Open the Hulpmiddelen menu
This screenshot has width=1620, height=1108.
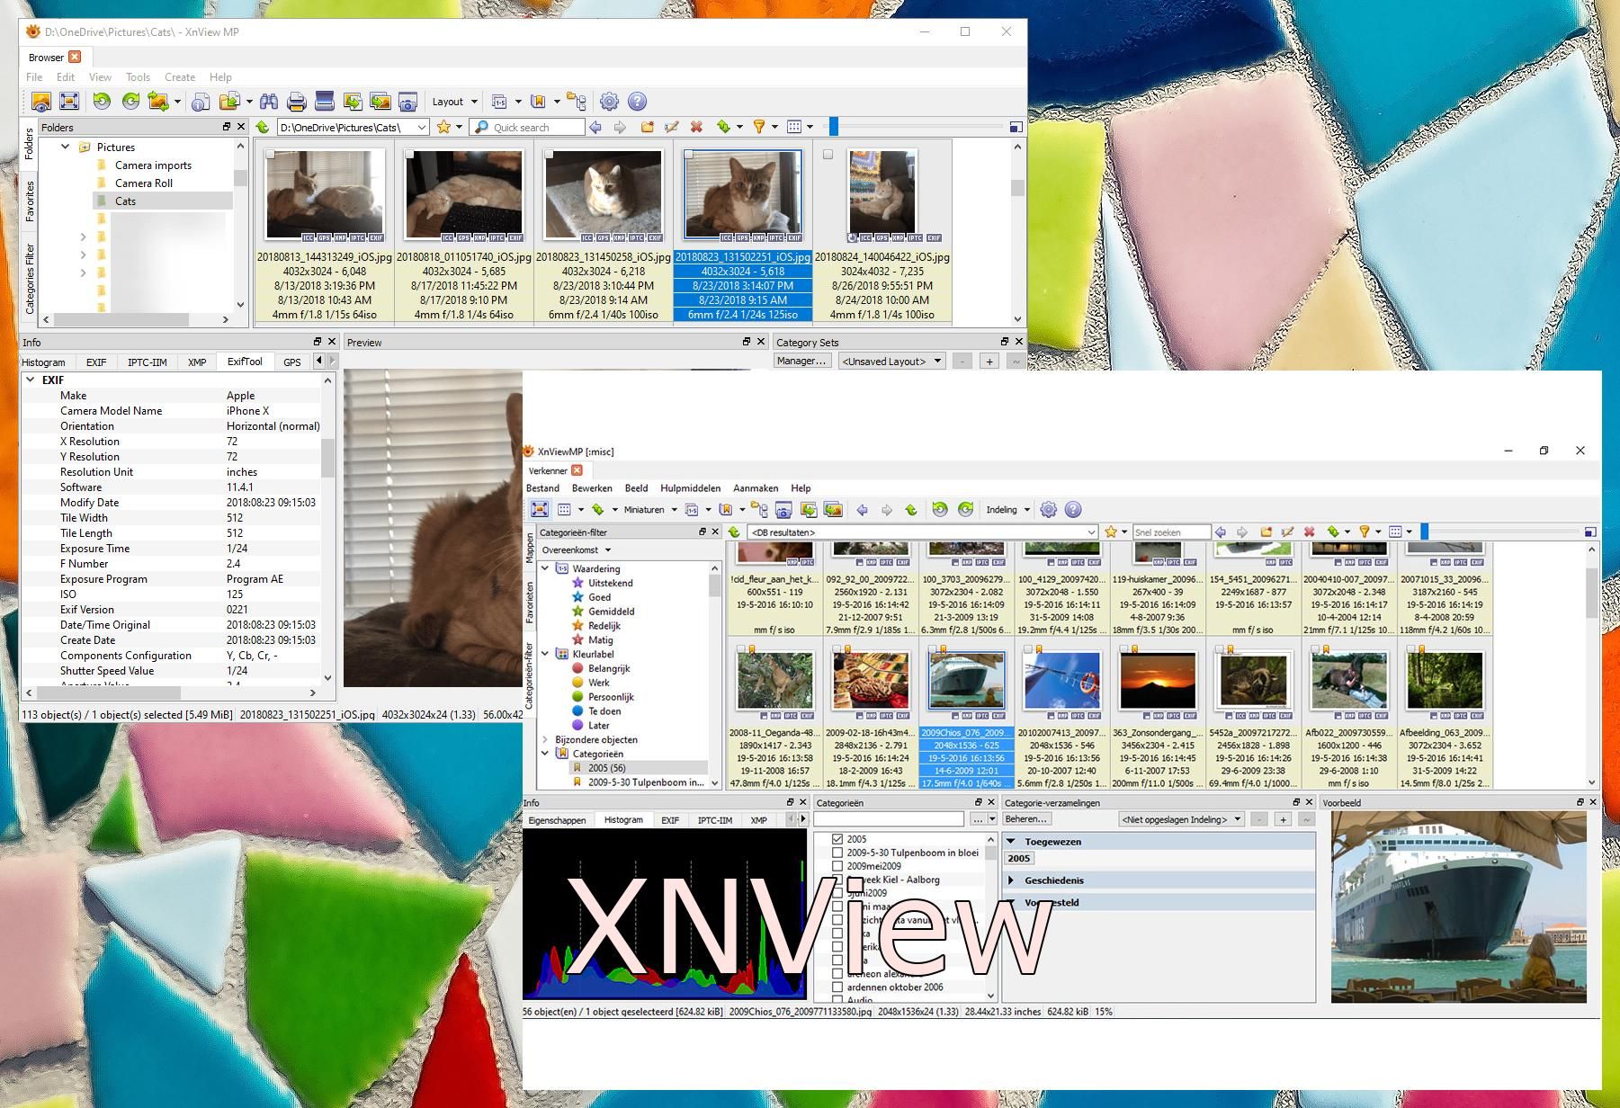[690, 488]
